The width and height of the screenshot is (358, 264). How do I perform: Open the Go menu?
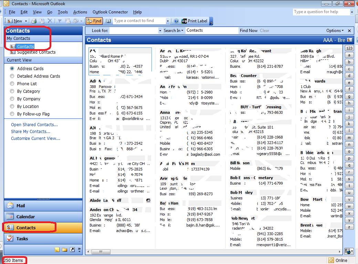coord(50,12)
